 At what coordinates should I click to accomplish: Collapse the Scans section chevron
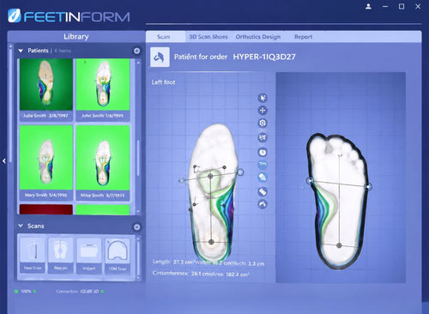21,226
